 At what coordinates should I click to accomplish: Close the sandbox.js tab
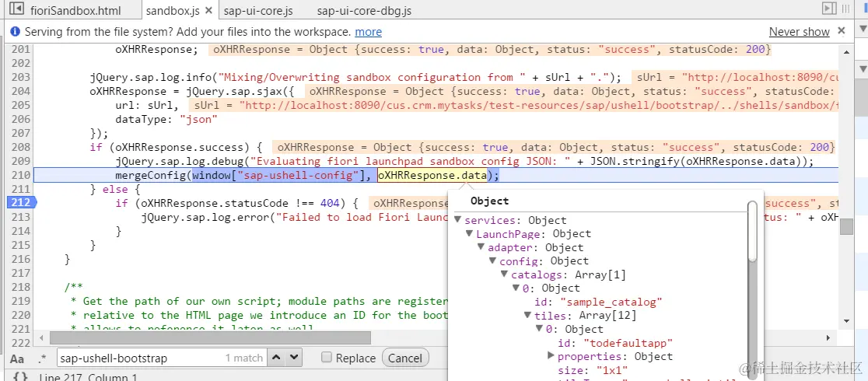point(208,11)
